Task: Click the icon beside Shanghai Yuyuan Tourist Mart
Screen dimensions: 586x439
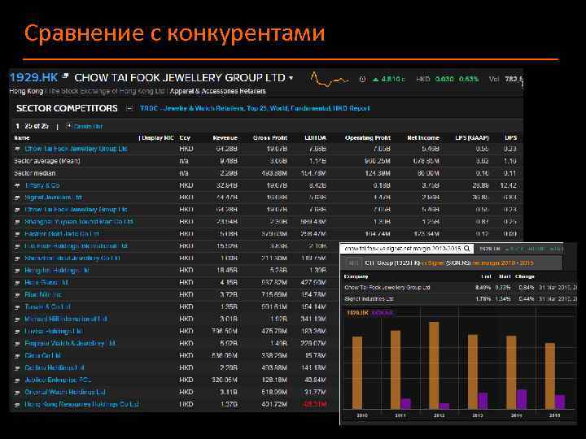Action: 17,222
